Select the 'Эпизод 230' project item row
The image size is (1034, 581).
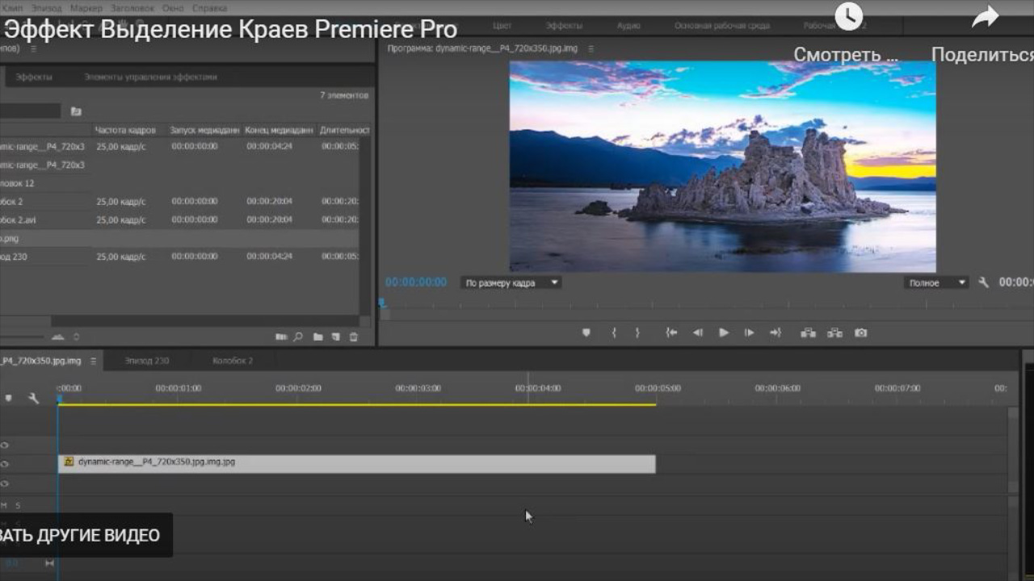point(179,257)
